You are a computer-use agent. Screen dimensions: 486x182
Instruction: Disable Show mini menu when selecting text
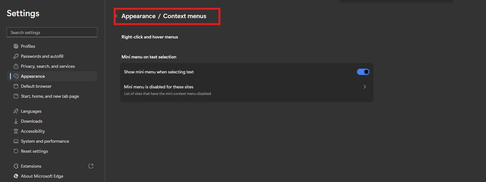363,72
